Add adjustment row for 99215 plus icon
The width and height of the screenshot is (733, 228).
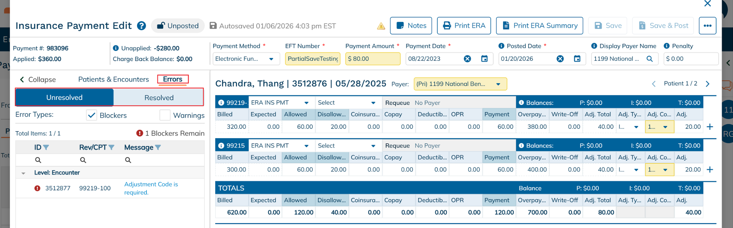(x=710, y=169)
